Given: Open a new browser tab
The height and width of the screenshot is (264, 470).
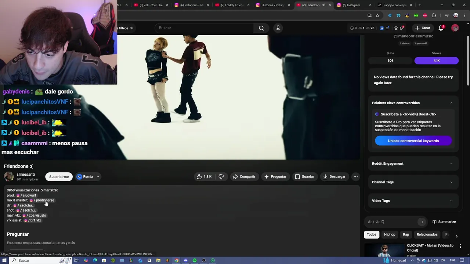Looking at the screenshot, I should click(x=420, y=5).
